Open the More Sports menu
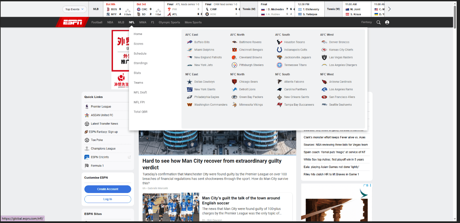Screen dimensions: 460x223 (193, 22)
